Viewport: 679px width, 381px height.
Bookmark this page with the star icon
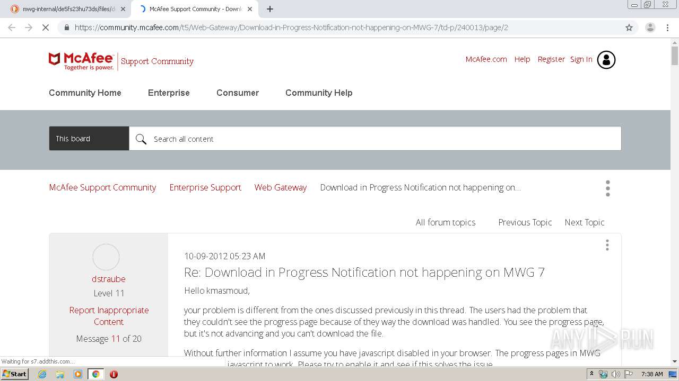point(629,28)
